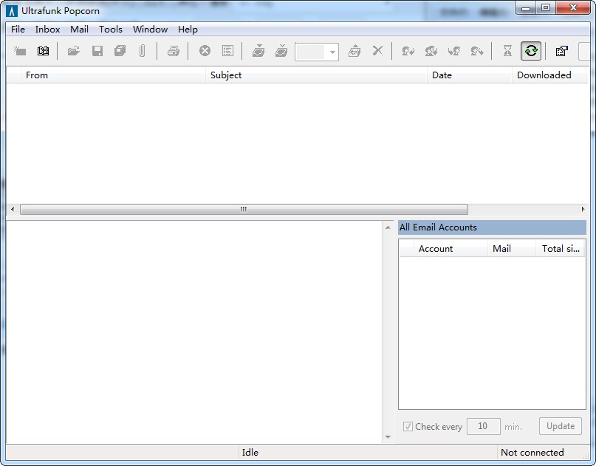Click the Ultrafunk Popcorn title bar icon
596x466 pixels.
(12, 11)
